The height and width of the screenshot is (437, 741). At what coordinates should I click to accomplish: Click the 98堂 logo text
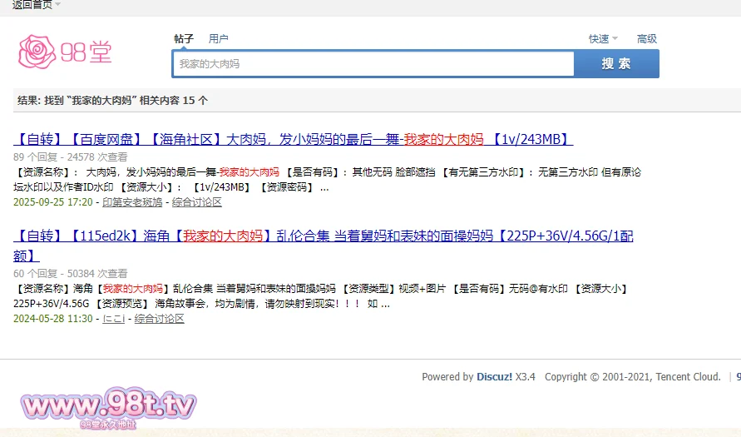86,53
